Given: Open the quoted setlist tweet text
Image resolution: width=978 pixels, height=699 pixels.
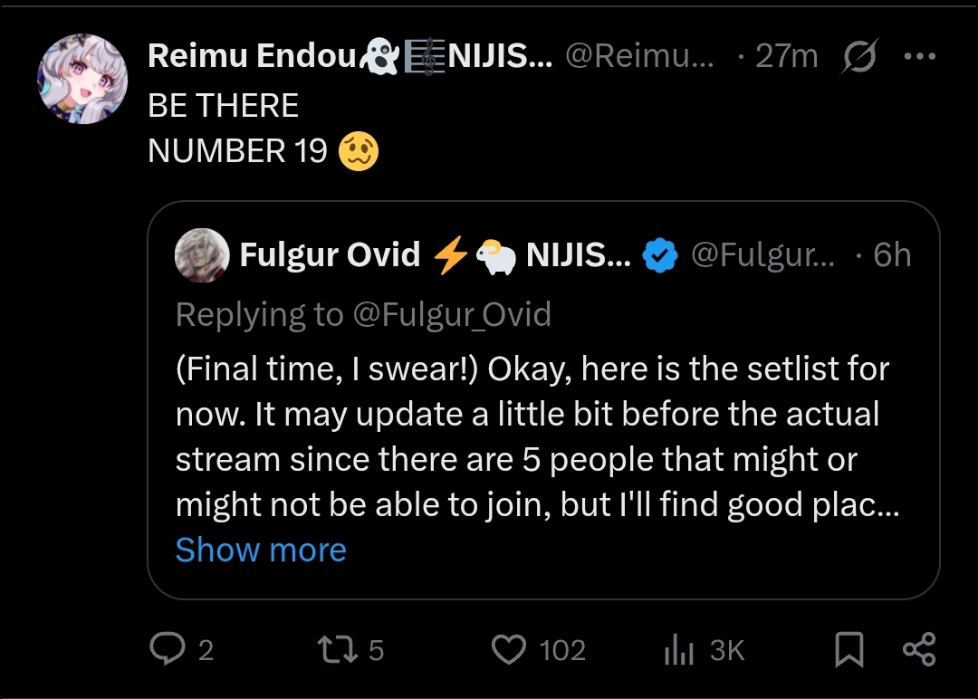Looking at the screenshot, I should [534, 436].
